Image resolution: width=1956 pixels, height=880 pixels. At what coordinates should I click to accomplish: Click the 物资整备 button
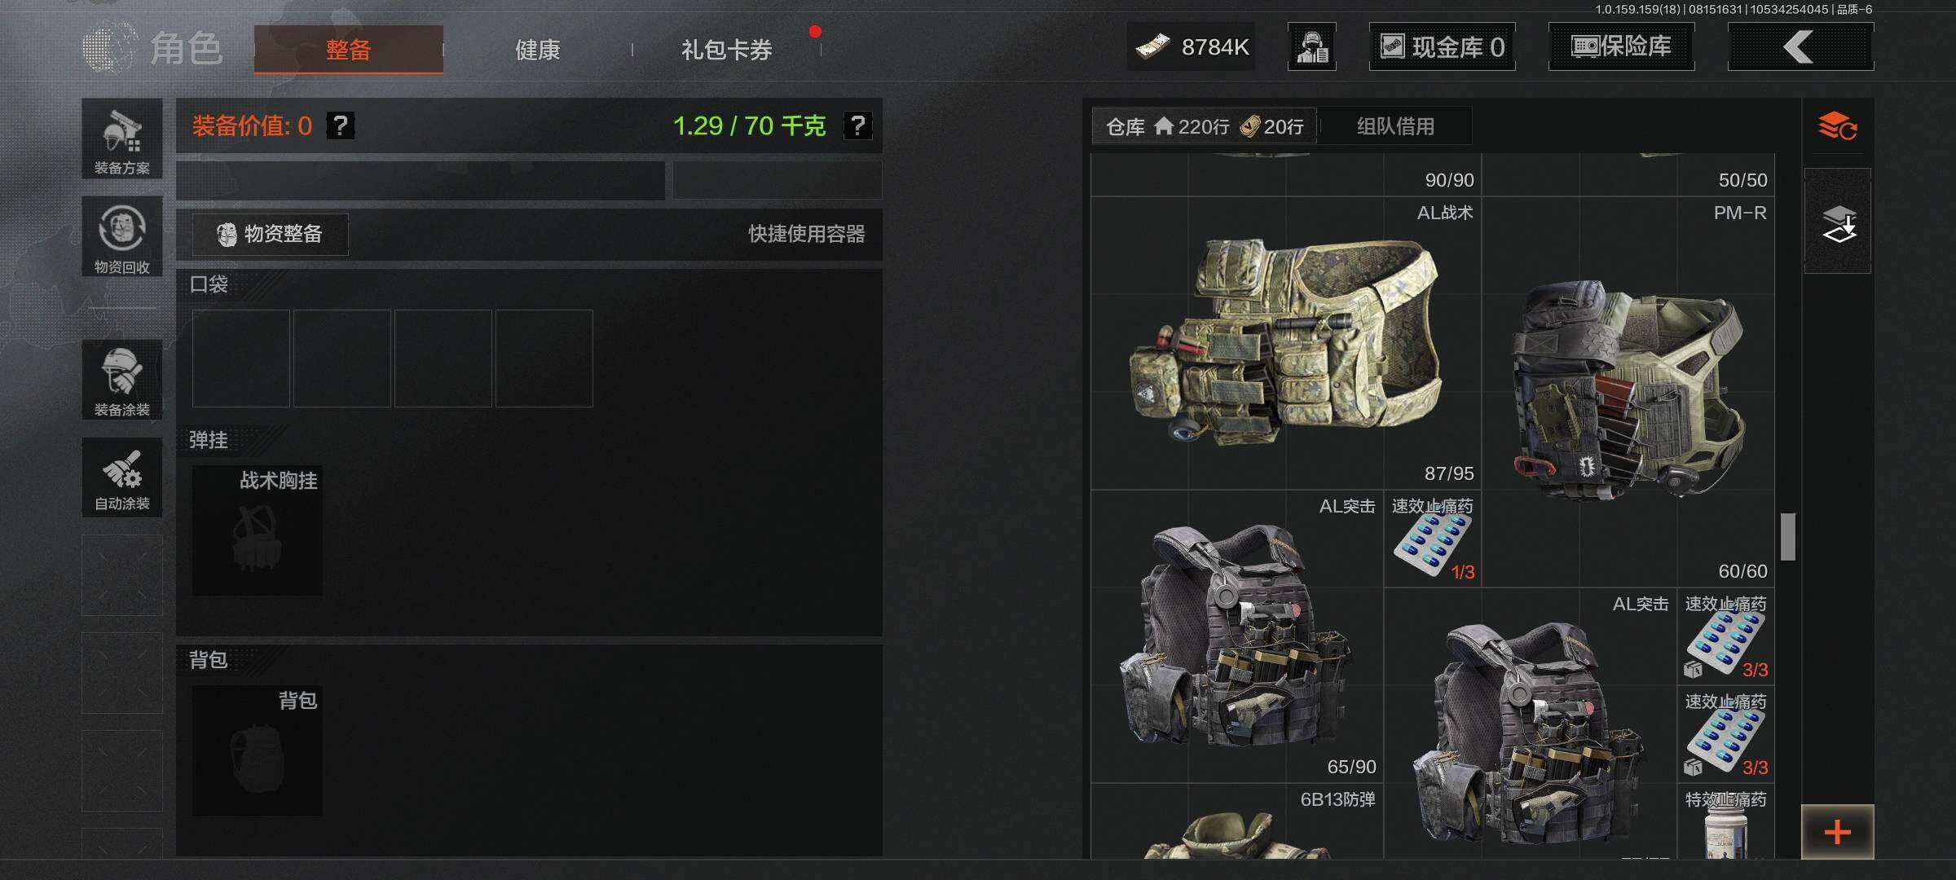tap(271, 235)
